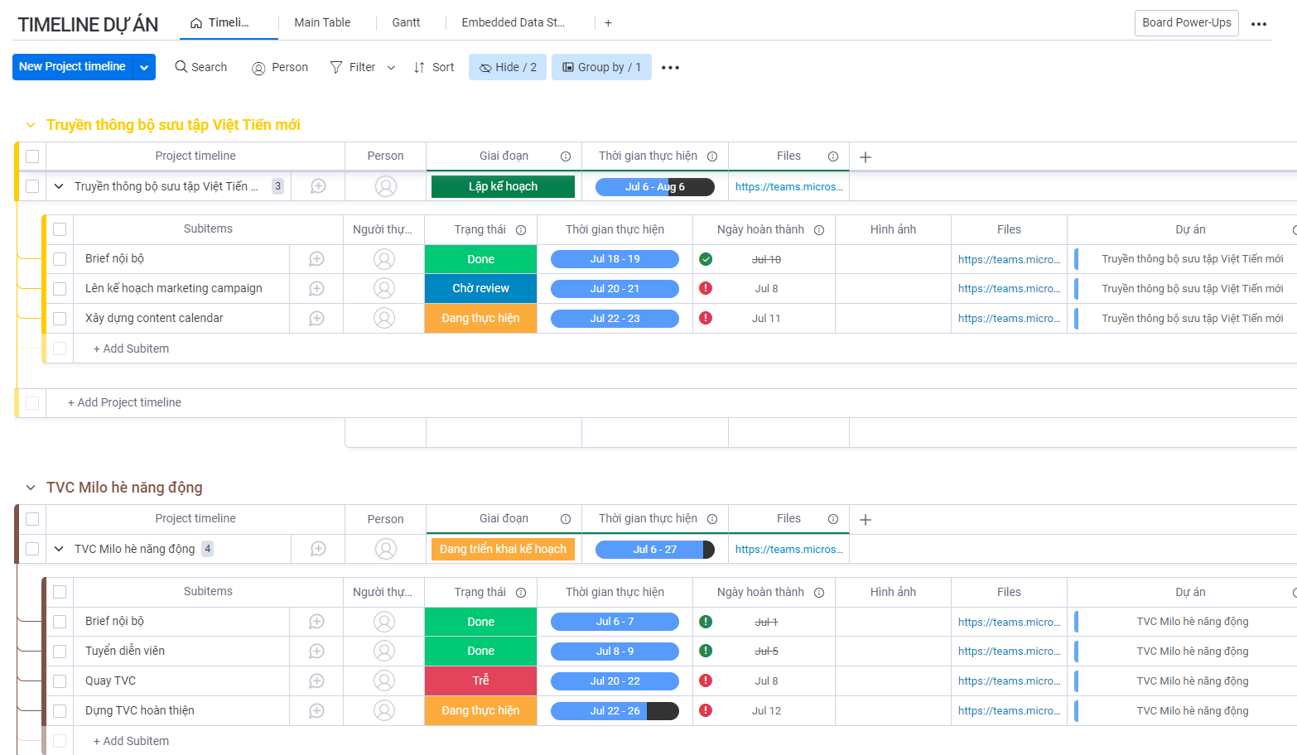1297x755 pixels.
Task: Check the box for Lên kế hoạch marketing campaign
Action: click(x=60, y=289)
